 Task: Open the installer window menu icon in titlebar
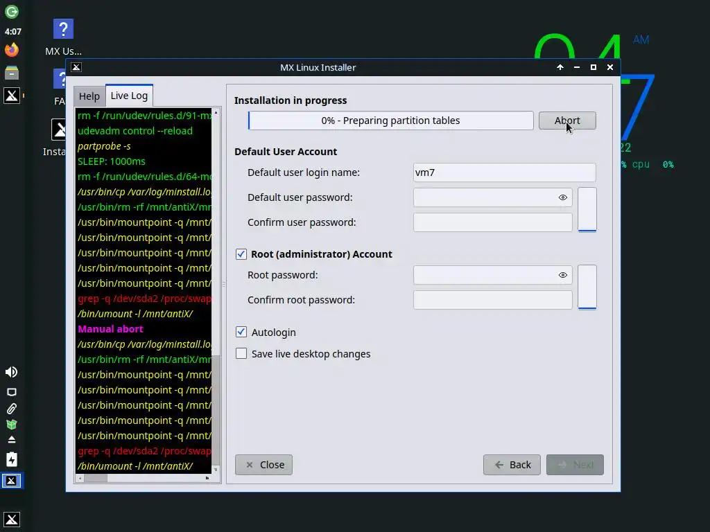pyautogui.click(x=76, y=67)
